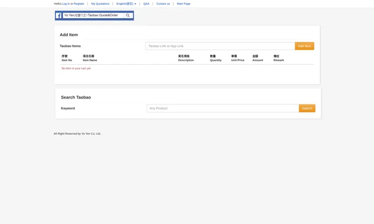The image size is (374, 224).
Task: Open the Q&A page
Action: (x=146, y=4)
